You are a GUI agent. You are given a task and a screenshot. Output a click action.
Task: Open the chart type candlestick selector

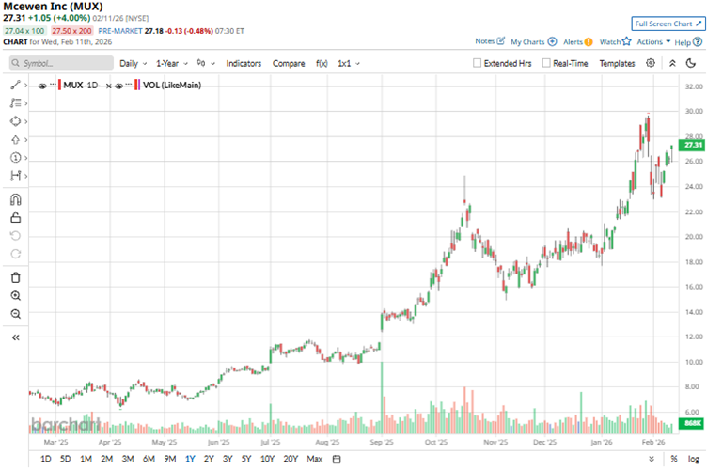[206, 63]
